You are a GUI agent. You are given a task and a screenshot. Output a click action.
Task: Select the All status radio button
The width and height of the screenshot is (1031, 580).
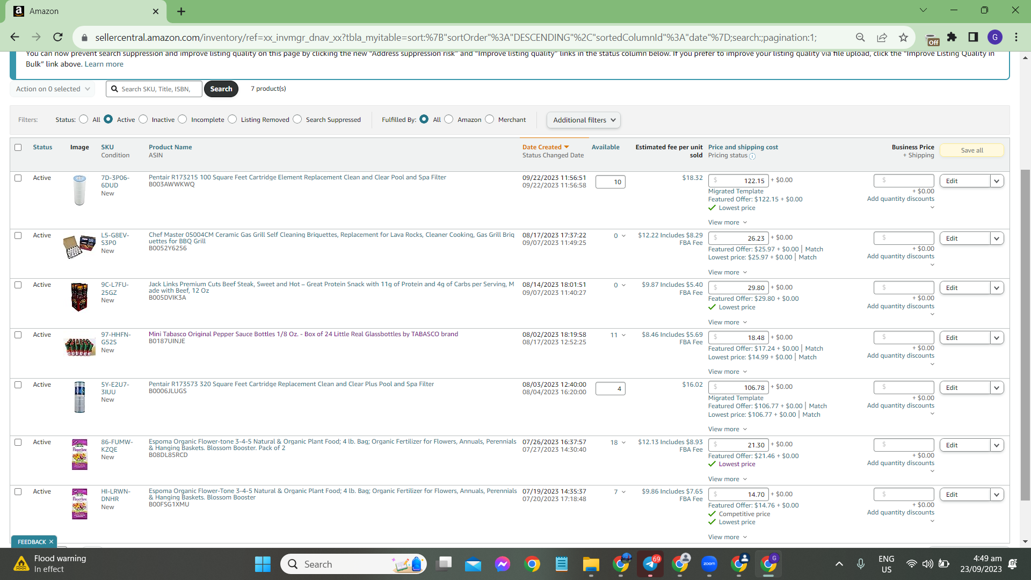click(83, 119)
